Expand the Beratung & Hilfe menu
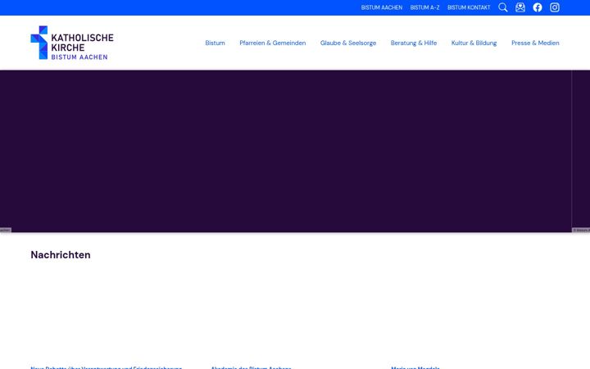The height and width of the screenshot is (369, 590). point(414,43)
